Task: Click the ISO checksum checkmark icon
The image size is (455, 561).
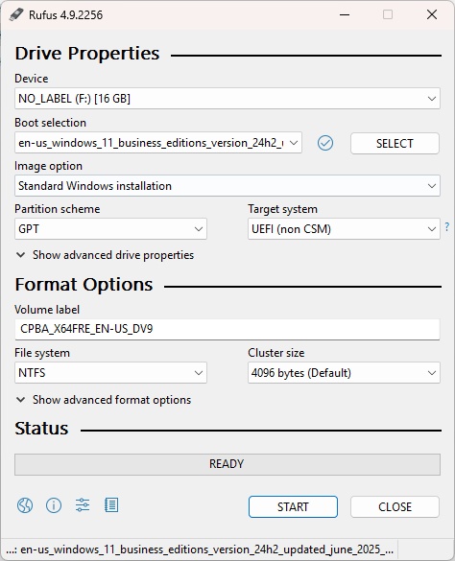Action: coord(325,143)
